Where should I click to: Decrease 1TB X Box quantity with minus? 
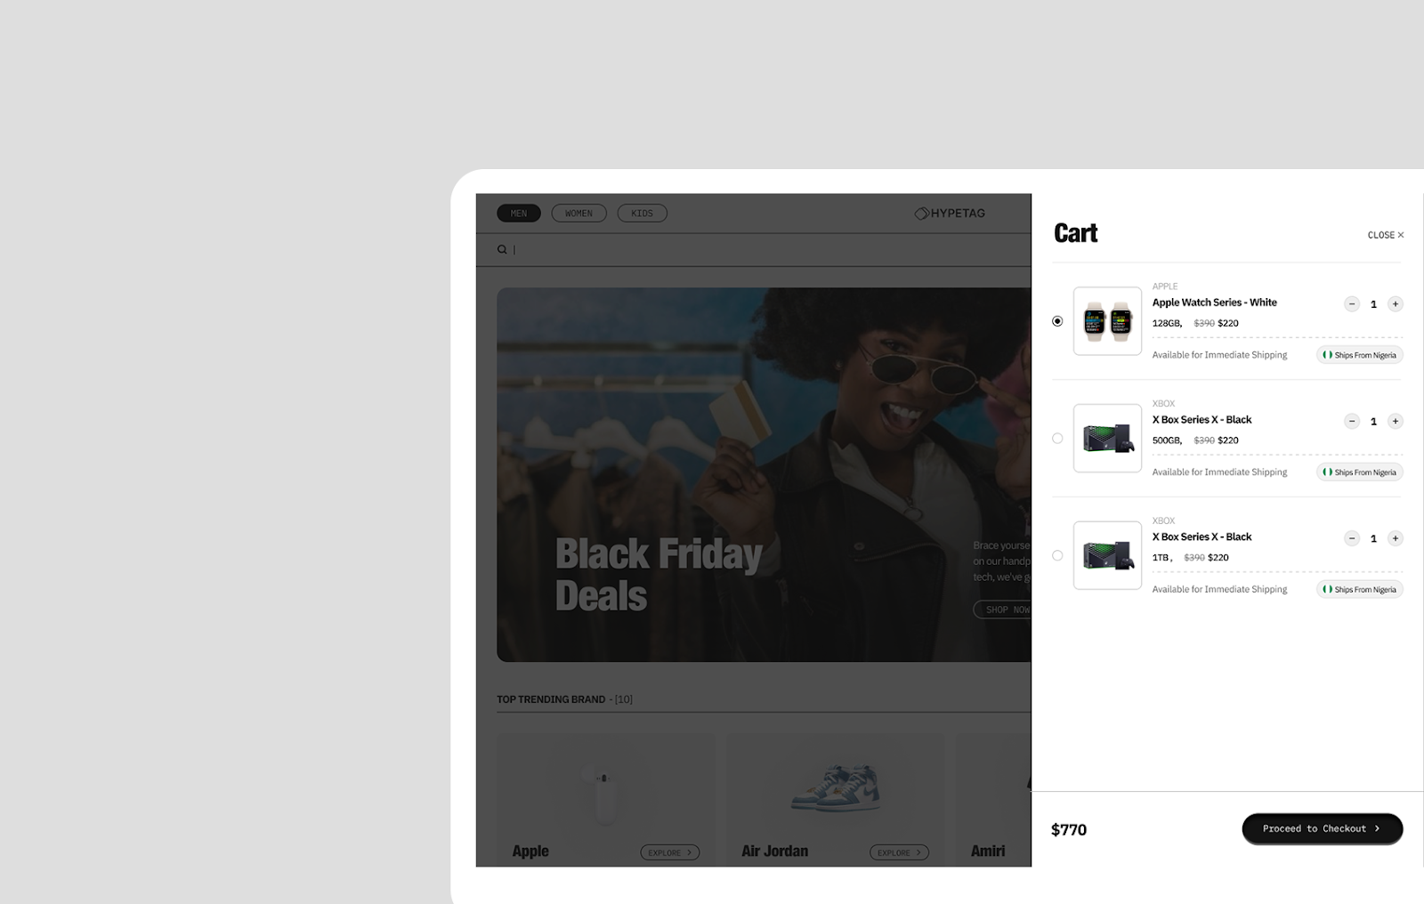click(1352, 538)
